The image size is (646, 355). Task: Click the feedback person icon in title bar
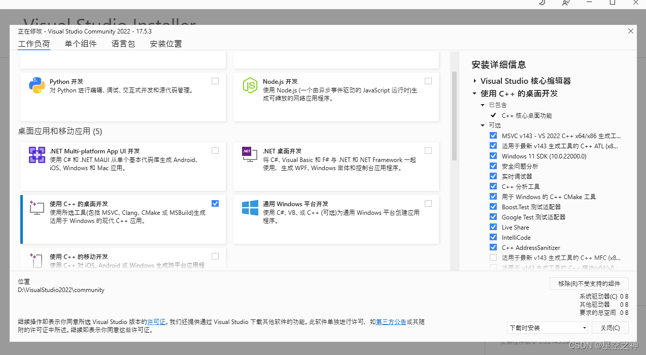click(x=566, y=3)
